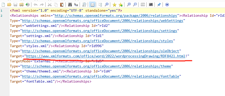
Task: Save the file with the floppy icon
Action: pos(15,5)
